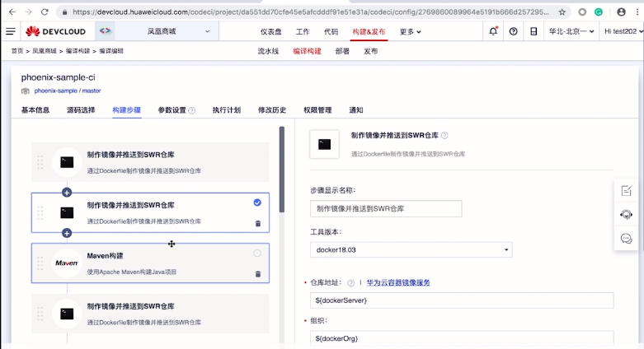Open the Hi test202 user menu
Viewport: 644px width, 349px height.
coord(623,31)
